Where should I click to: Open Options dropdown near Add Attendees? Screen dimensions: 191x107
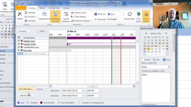coord(41,89)
